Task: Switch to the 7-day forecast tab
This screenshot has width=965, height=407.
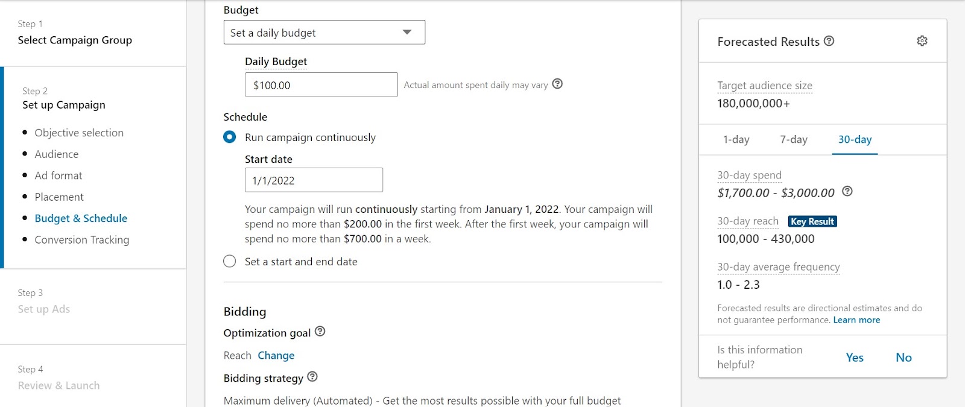Action: pos(793,139)
